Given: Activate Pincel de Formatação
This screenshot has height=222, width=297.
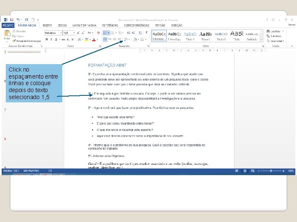Looking at the screenshot, I should click(x=27, y=41).
